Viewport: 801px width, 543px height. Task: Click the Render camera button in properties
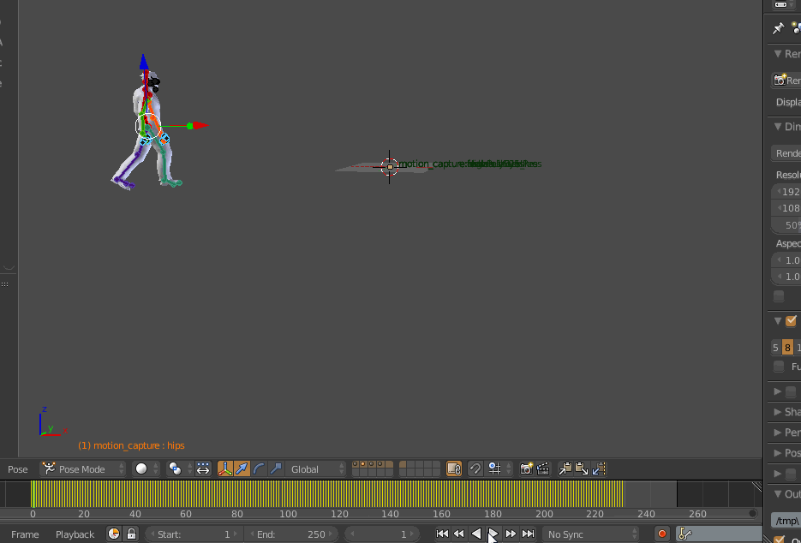(786, 81)
